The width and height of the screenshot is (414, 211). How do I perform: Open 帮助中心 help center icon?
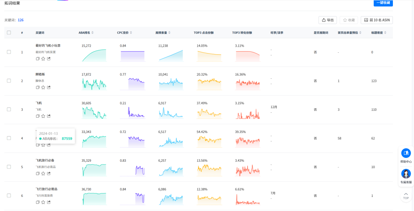coord(406,153)
